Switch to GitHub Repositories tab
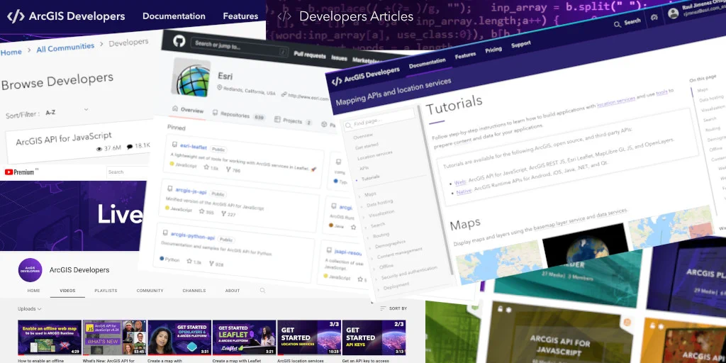 (x=238, y=116)
